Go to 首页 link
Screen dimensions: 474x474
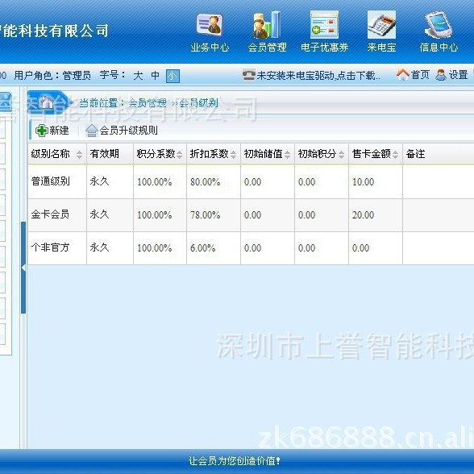point(420,75)
